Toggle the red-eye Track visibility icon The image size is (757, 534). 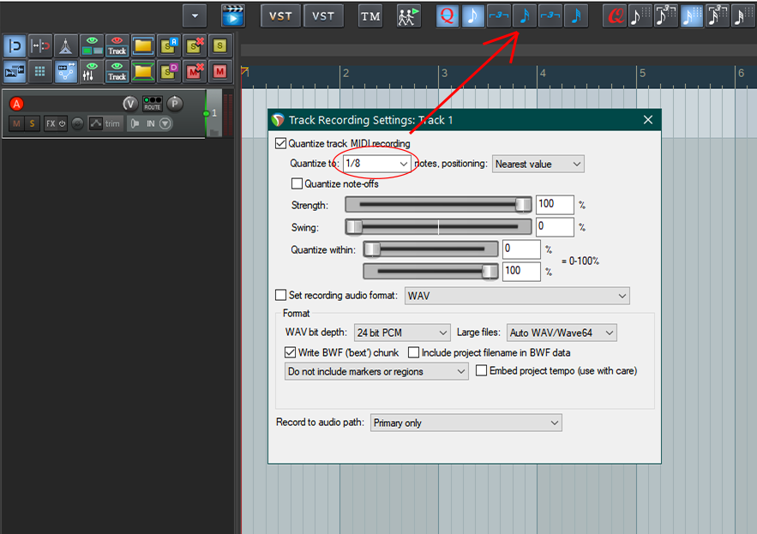(117, 46)
